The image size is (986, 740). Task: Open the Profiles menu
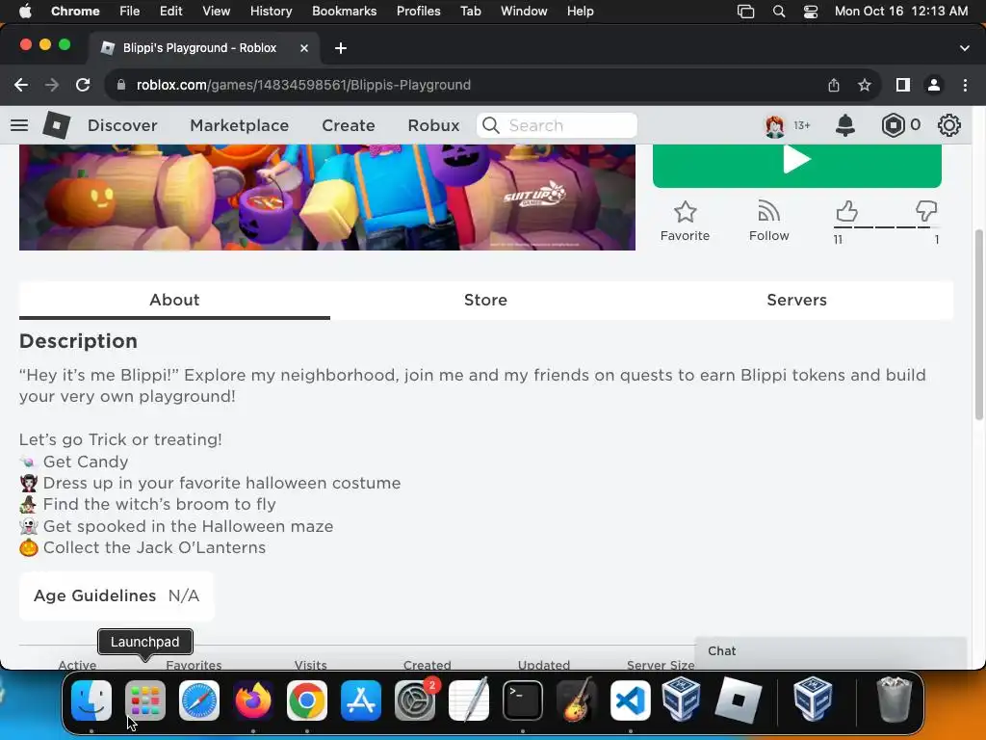point(418,12)
